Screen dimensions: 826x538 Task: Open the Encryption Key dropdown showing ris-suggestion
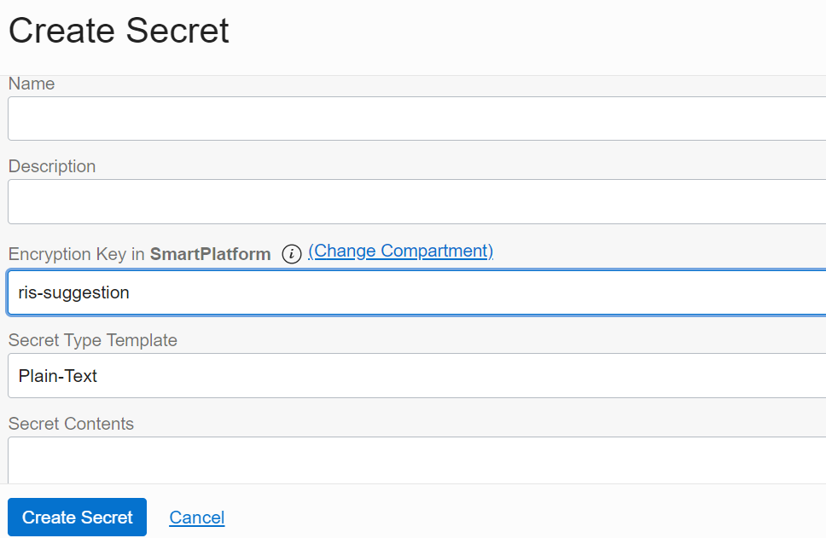pos(410,292)
